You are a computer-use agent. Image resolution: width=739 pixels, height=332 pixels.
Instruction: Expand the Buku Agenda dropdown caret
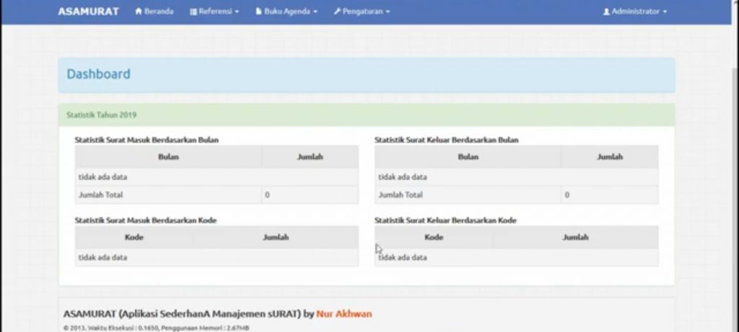click(315, 12)
